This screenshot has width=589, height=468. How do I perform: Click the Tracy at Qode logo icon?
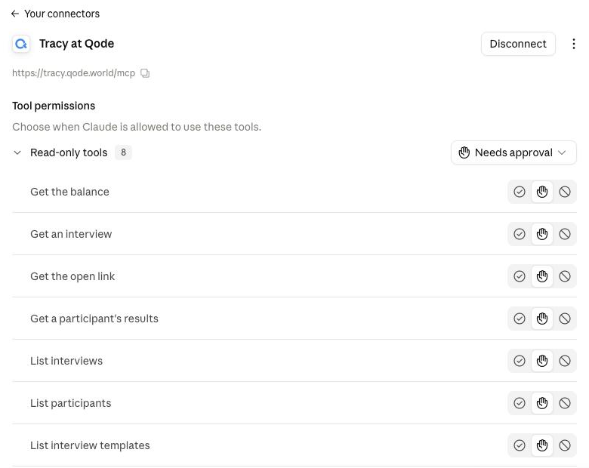coord(21,44)
